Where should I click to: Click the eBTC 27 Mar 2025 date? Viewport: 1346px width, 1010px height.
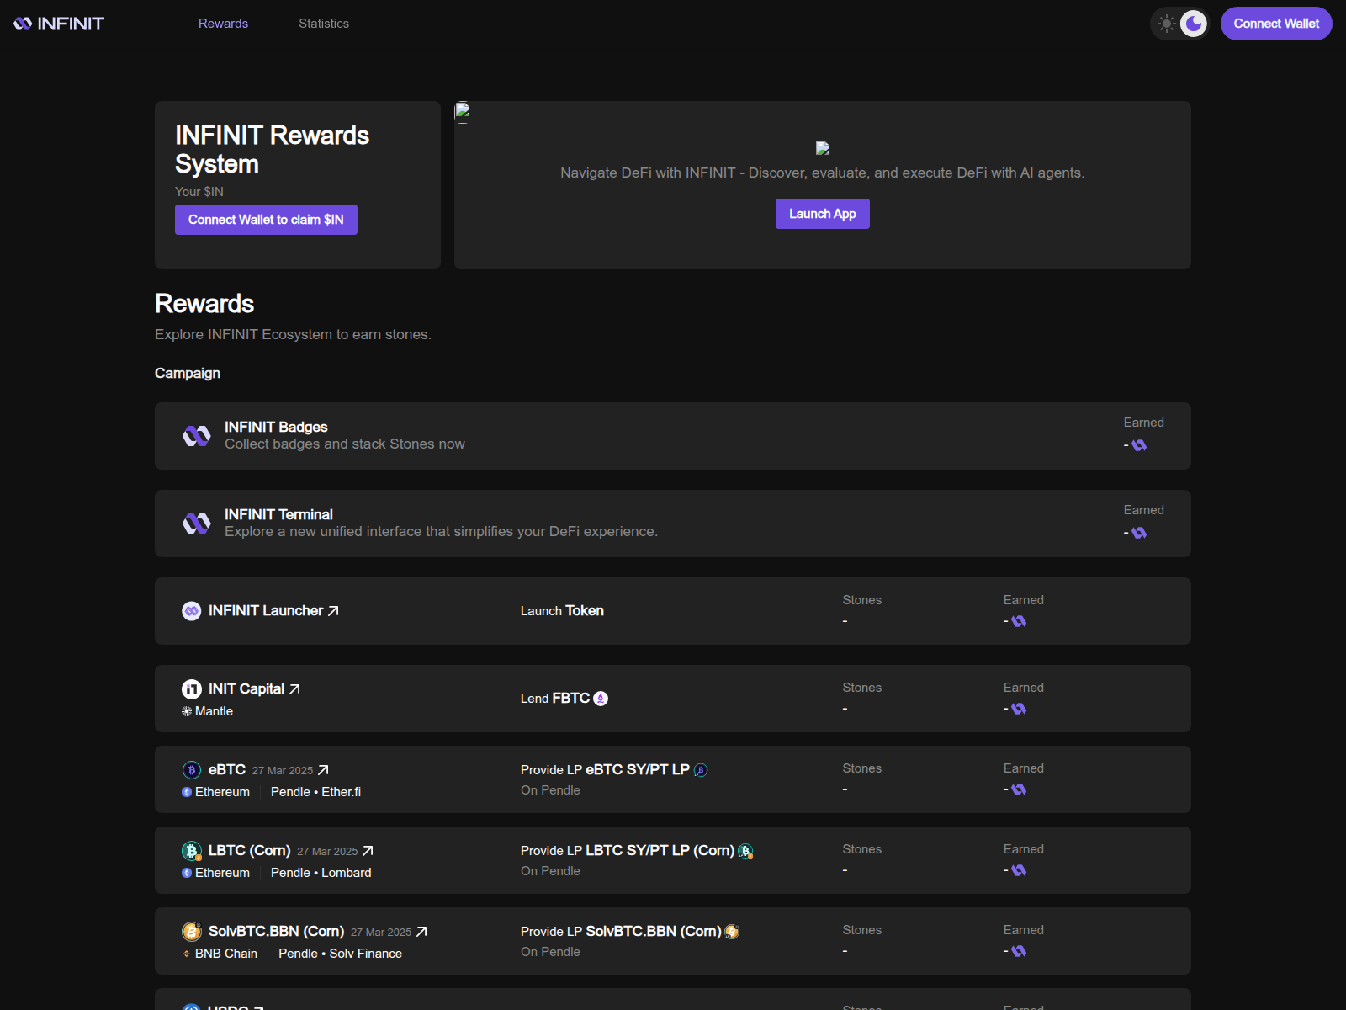pos(283,771)
